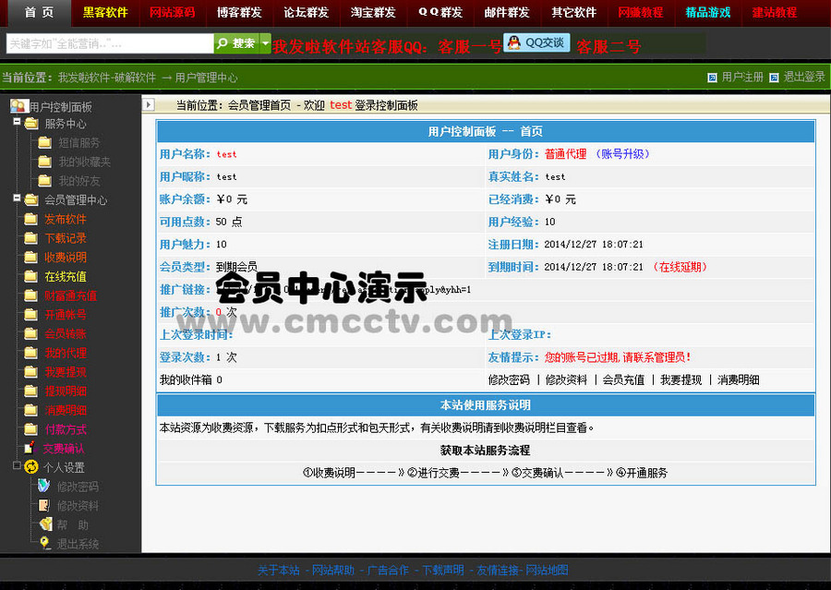This screenshot has width=831, height=590.
Task: Click the 帮助 help icon
Action: point(45,524)
